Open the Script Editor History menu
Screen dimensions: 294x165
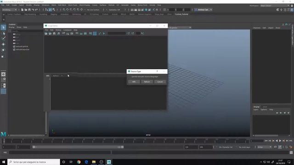coord(58,30)
